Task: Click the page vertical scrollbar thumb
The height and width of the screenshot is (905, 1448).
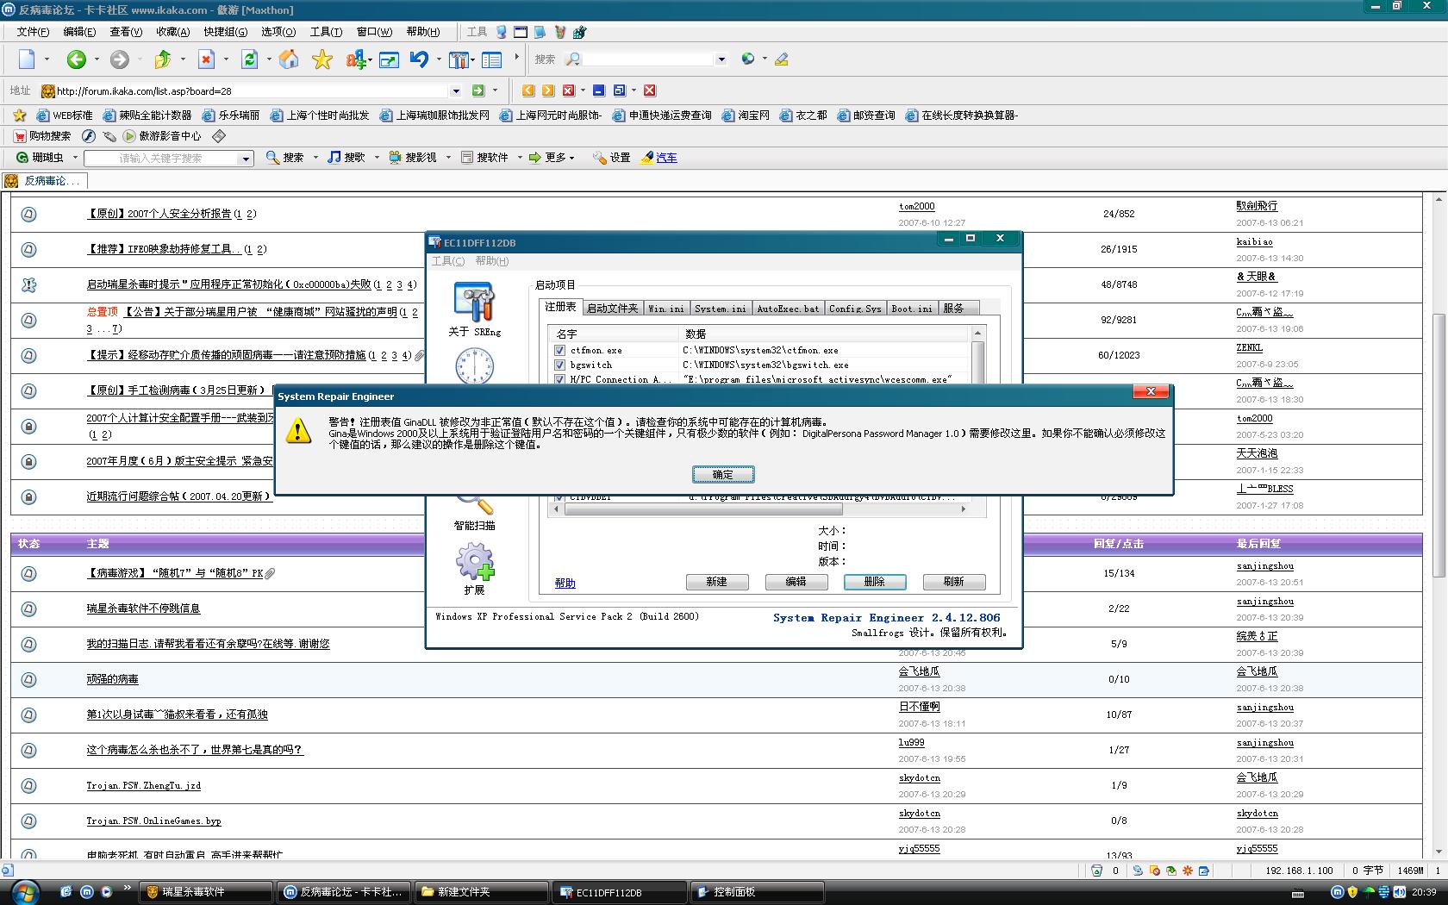Action: pyautogui.click(x=1438, y=444)
